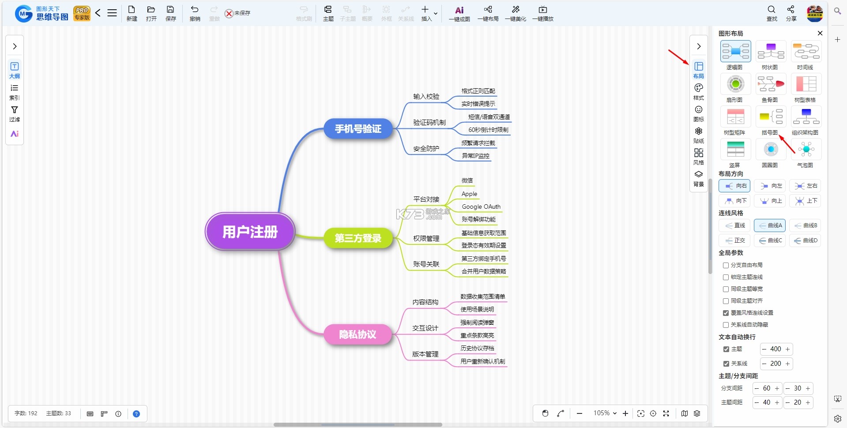Screen dimensions: 847x428
Task: Undo last action with 撤销
Action: pyautogui.click(x=195, y=13)
